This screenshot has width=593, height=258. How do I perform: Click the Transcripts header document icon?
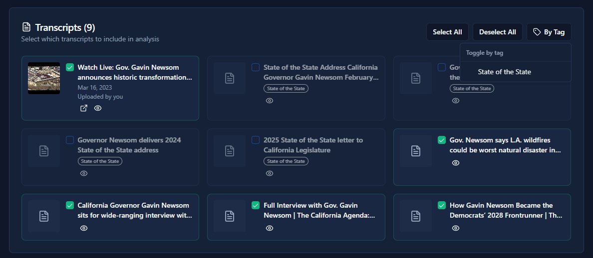point(26,27)
